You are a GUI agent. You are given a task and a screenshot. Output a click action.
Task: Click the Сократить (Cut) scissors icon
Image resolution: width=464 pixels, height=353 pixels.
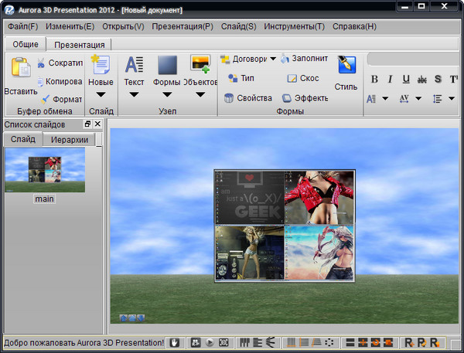[x=41, y=63]
